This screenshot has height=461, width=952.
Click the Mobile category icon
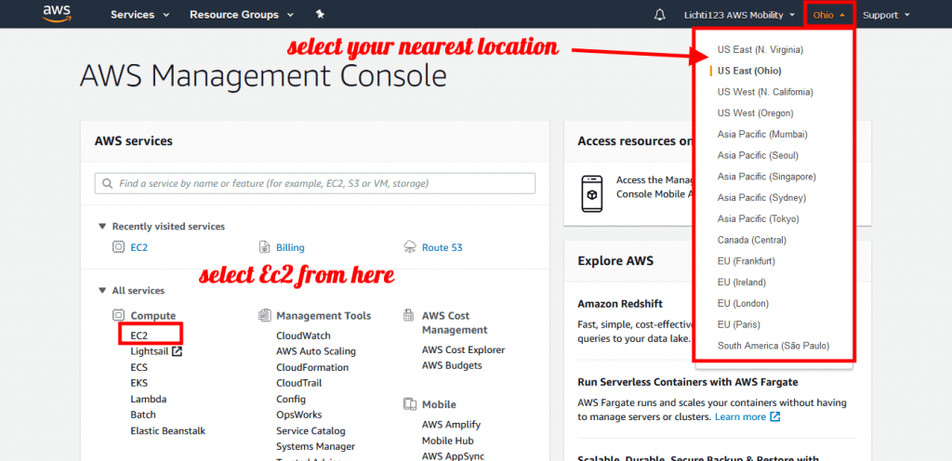410,404
